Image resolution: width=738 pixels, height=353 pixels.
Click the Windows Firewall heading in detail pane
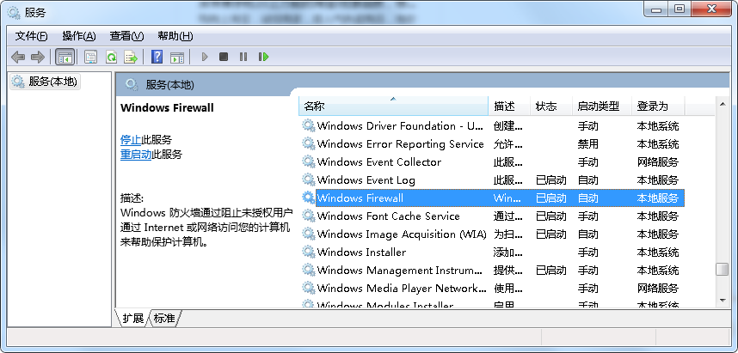(x=167, y=107)
